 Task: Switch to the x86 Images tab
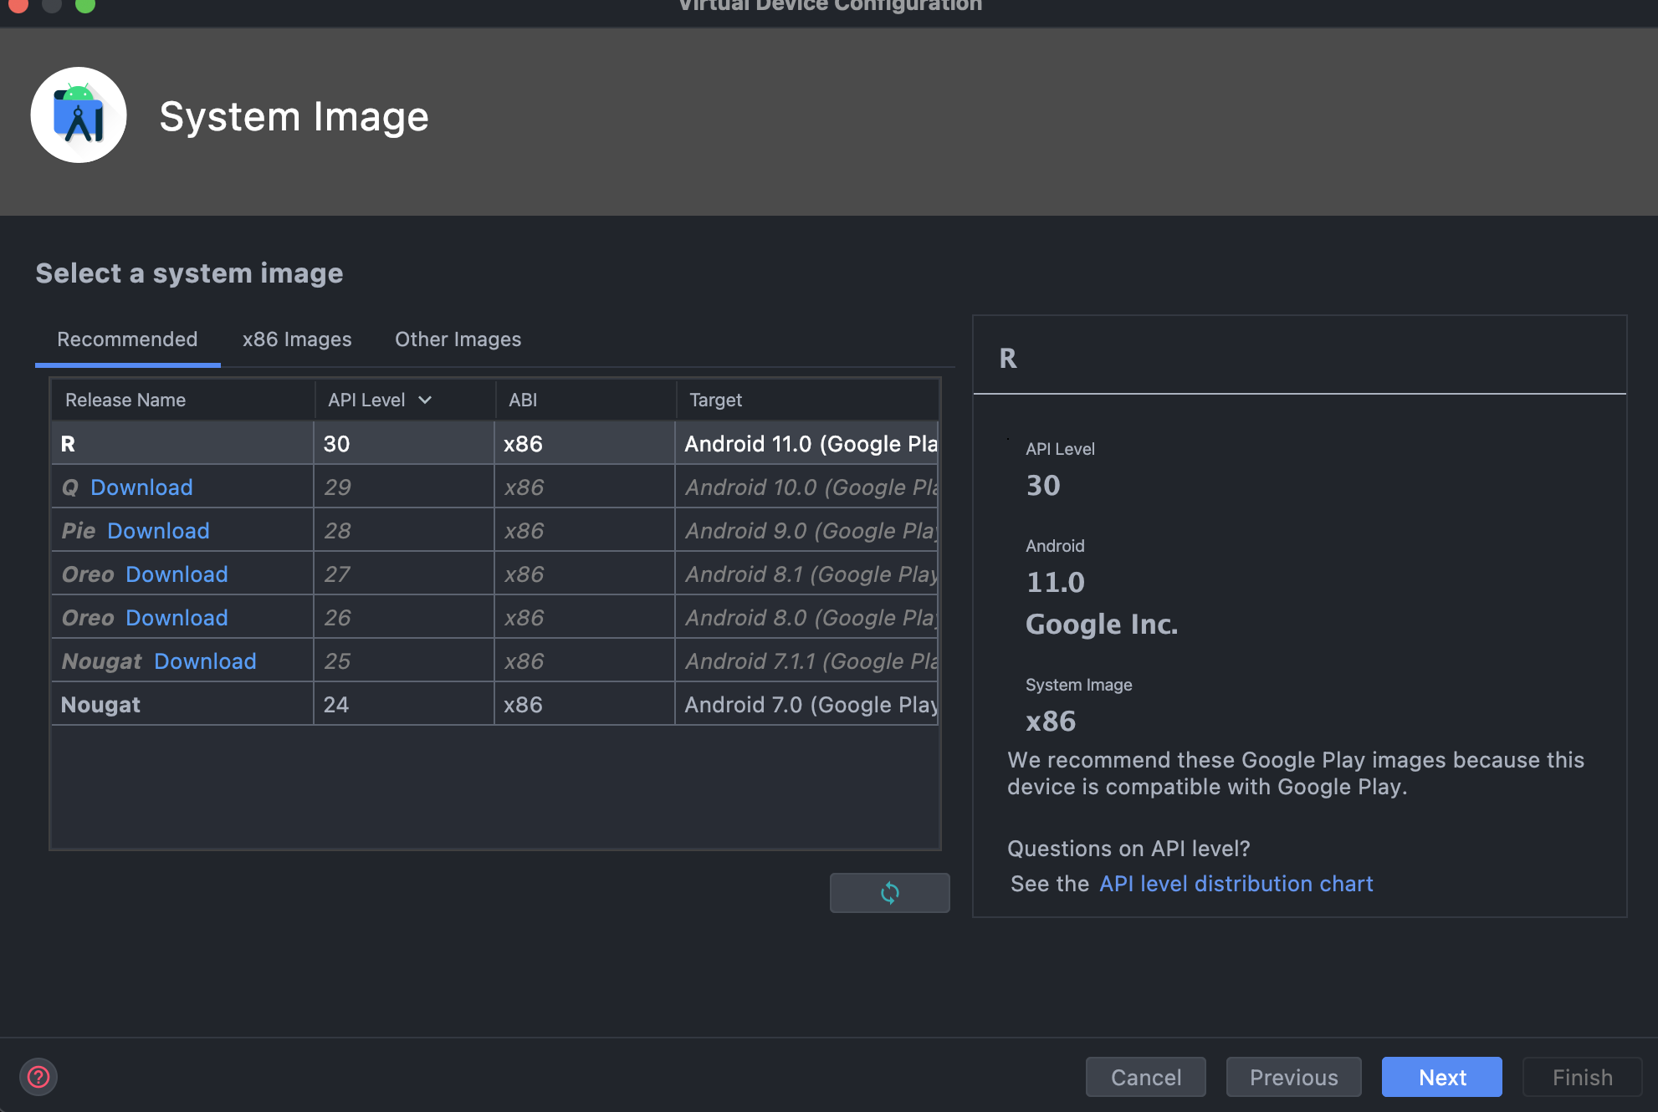pyautogui.click(x=297, y=339)
